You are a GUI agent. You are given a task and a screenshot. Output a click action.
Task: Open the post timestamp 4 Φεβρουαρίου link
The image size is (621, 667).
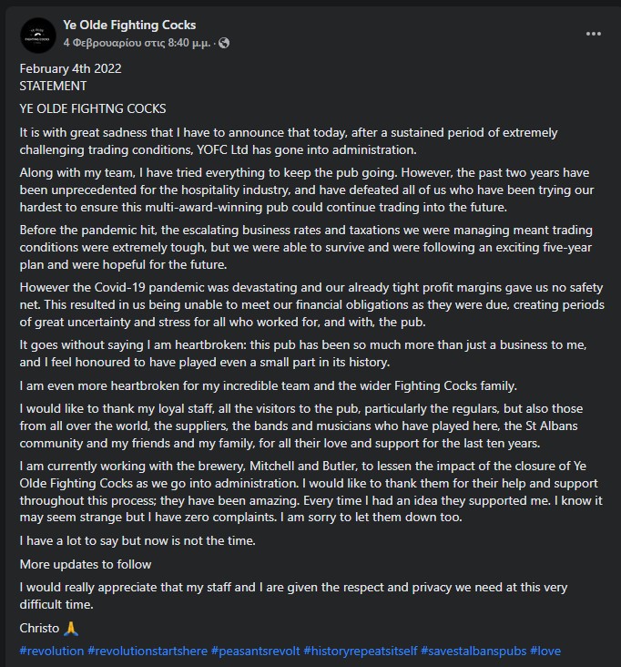point(137,43)
